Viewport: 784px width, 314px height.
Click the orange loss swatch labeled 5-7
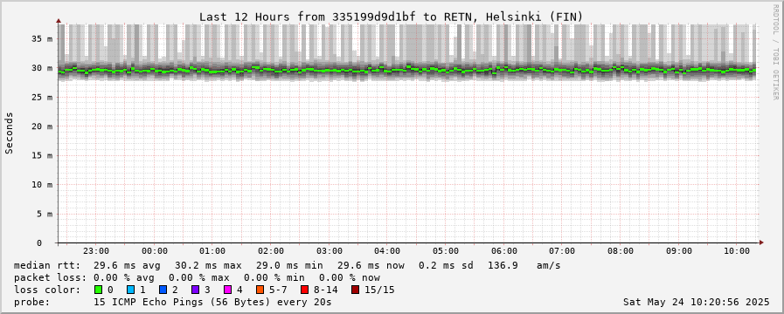(260, 290)
